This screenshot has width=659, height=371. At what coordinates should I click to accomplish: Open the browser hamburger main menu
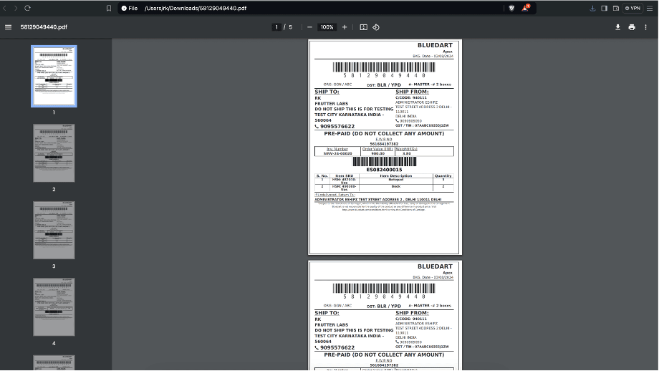[x=650, y=8]
